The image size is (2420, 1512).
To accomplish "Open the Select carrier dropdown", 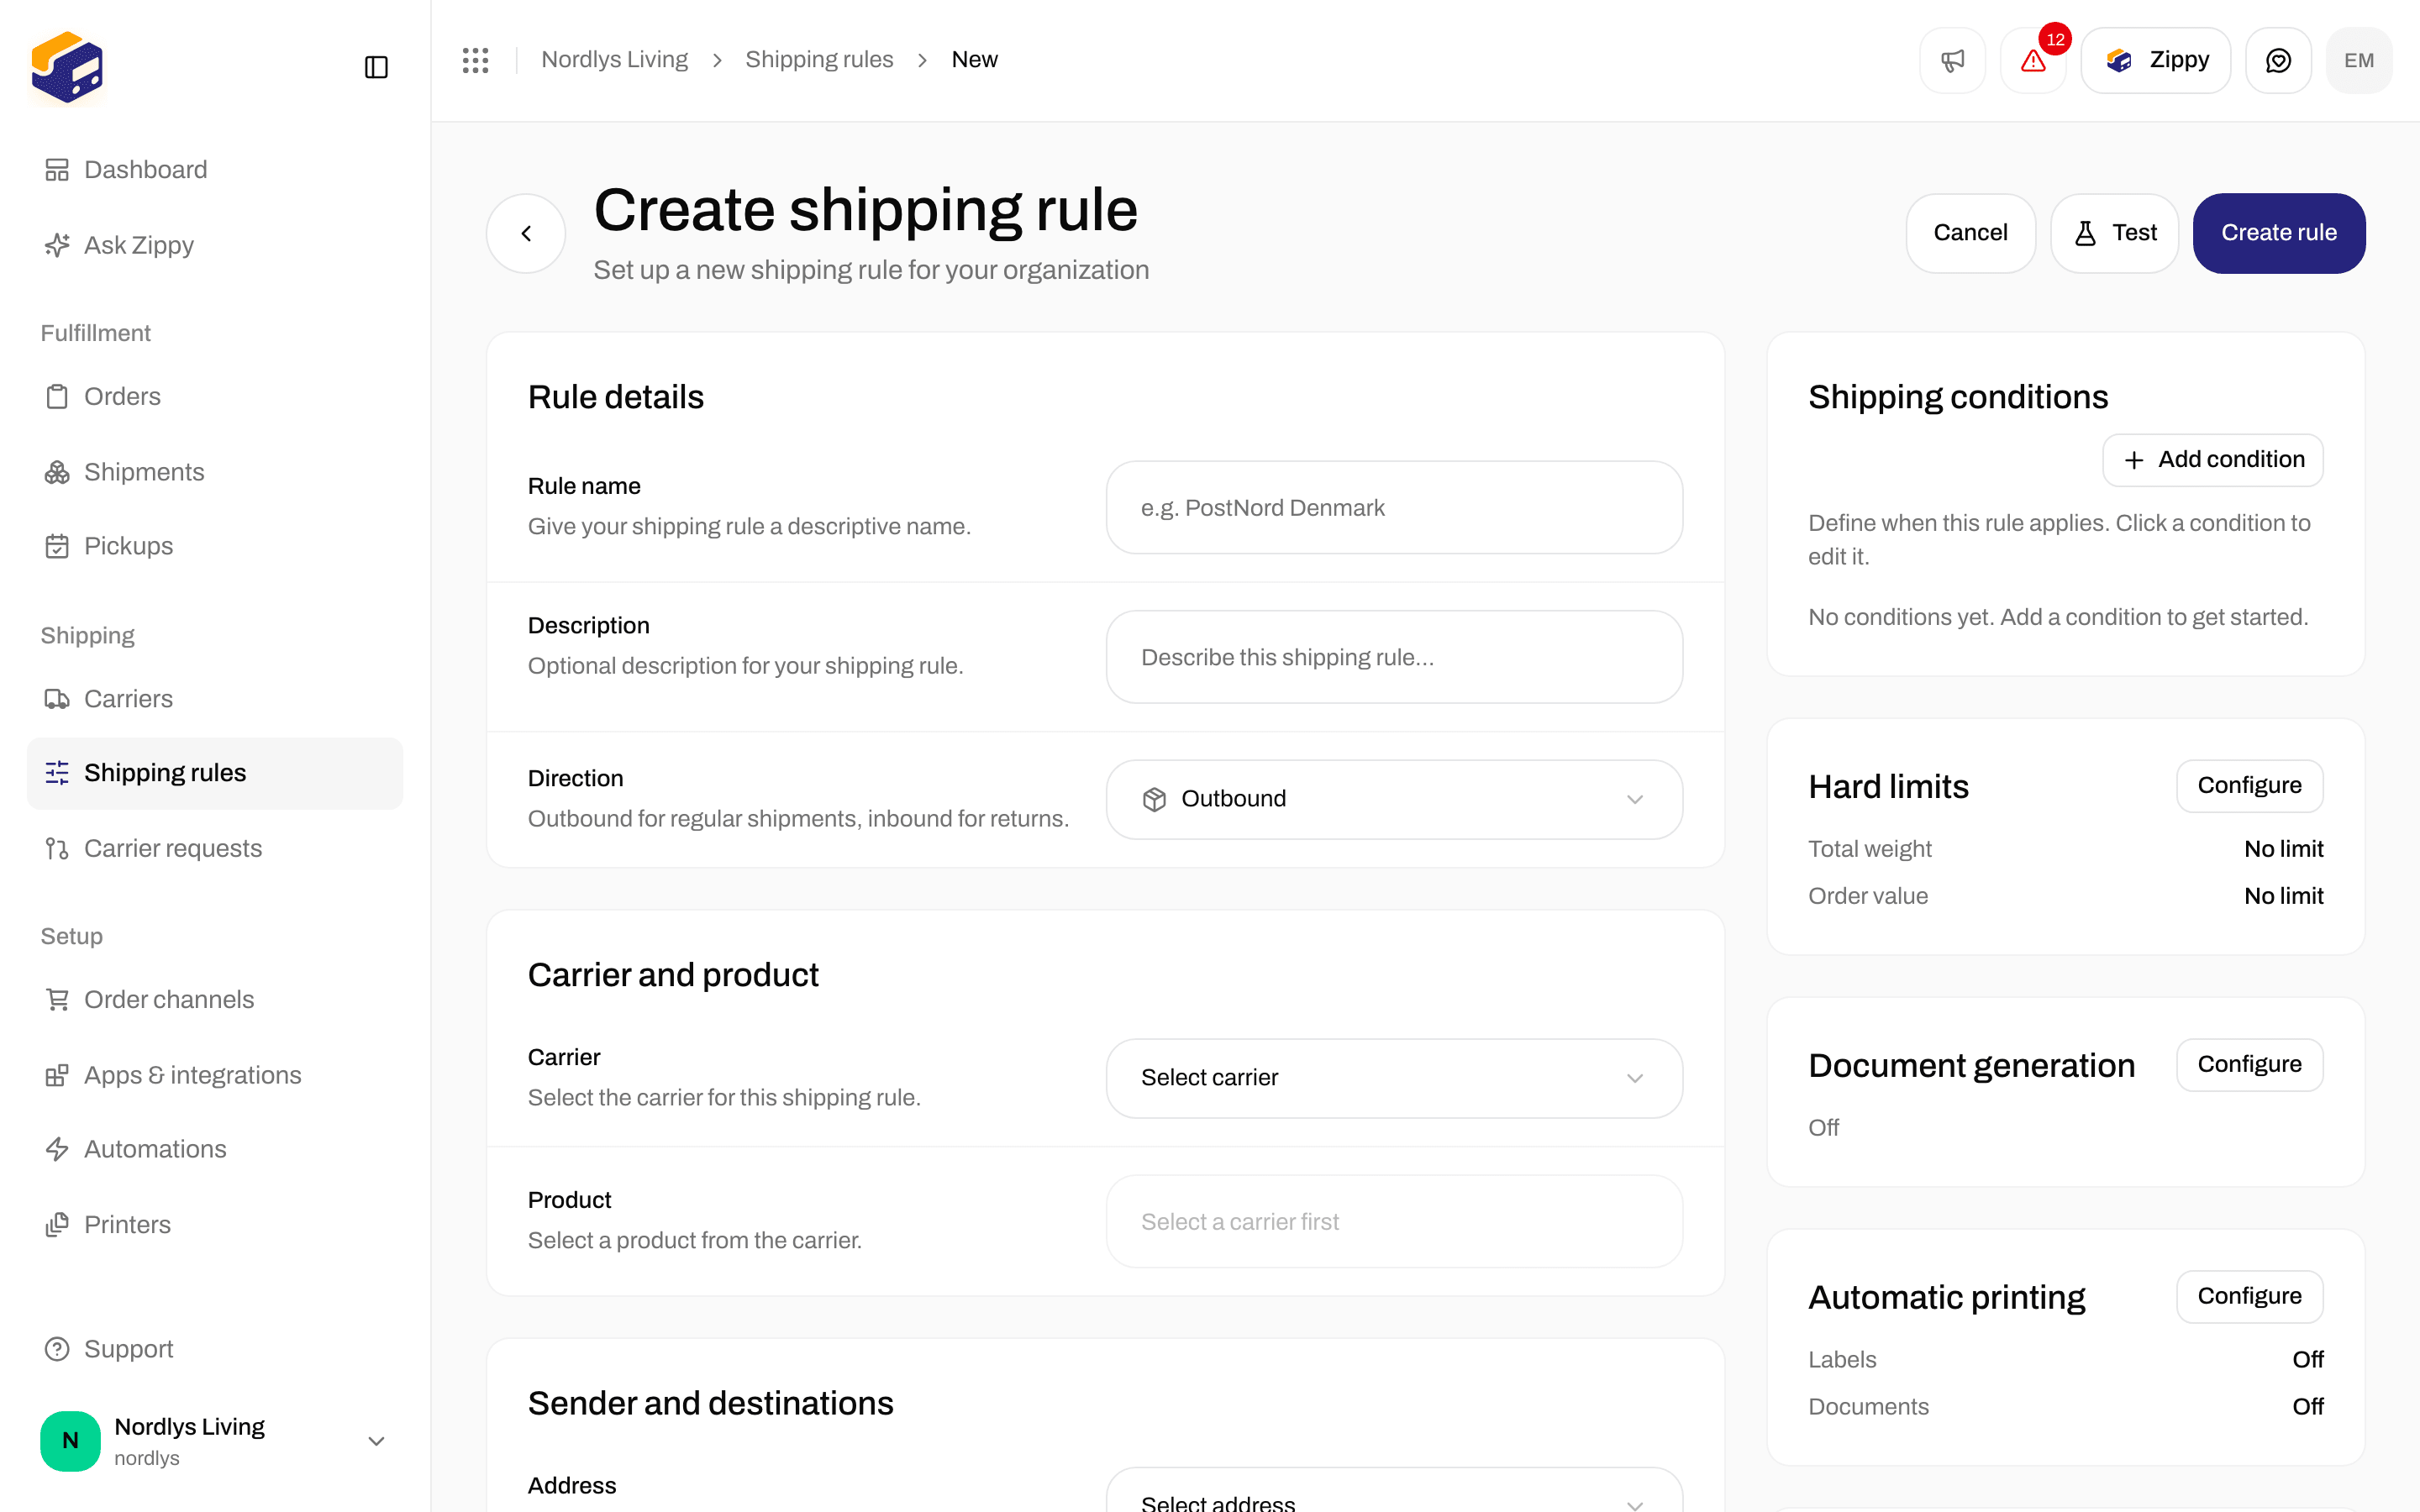I will pos(1394,1078).
